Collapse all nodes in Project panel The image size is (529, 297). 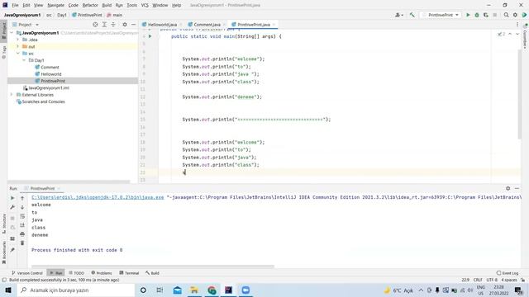[113, 25]
